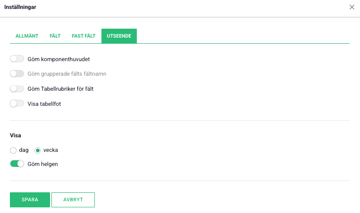Screen dimensions: 360x213
Task: Click the "Visa tabellfot" label text
Action: click(x=44, y=104)
